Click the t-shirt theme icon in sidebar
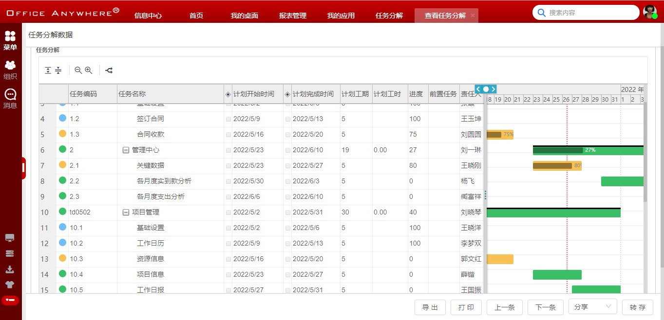The height and width of the screenshot is (320, 664). click(10, 284)
